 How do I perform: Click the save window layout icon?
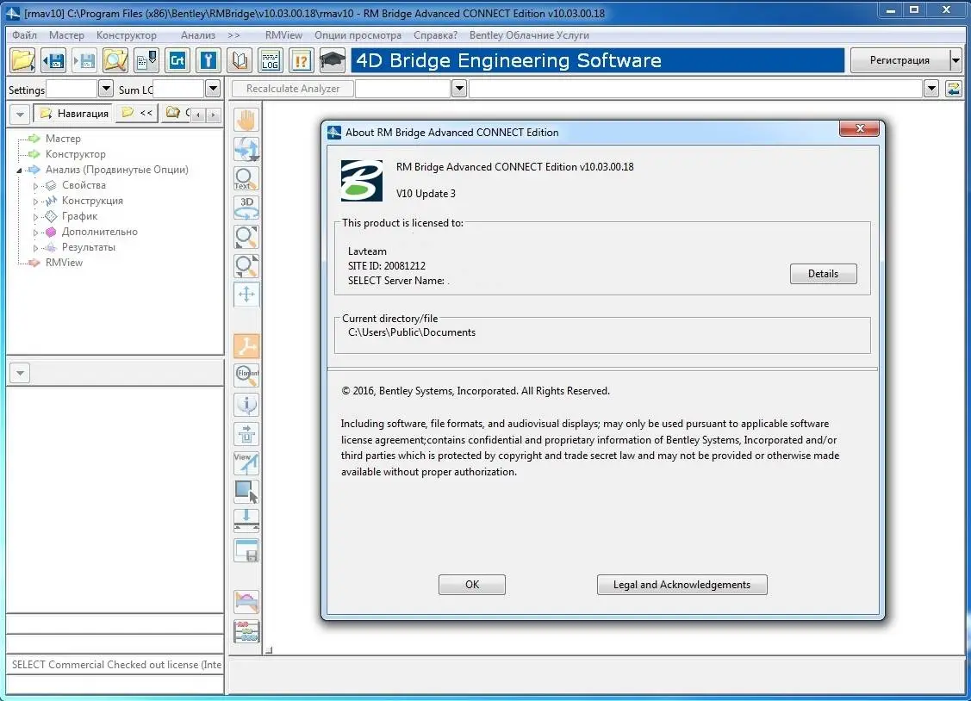[246, 550]
